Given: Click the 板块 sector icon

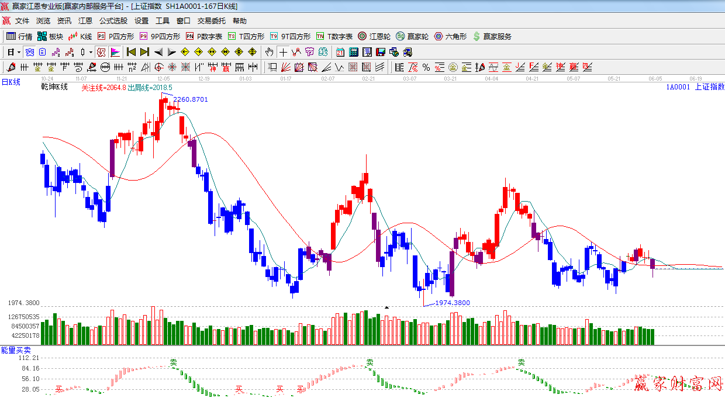Looking at the screenshot, I should pyautogui.click(x=43, y=36).
